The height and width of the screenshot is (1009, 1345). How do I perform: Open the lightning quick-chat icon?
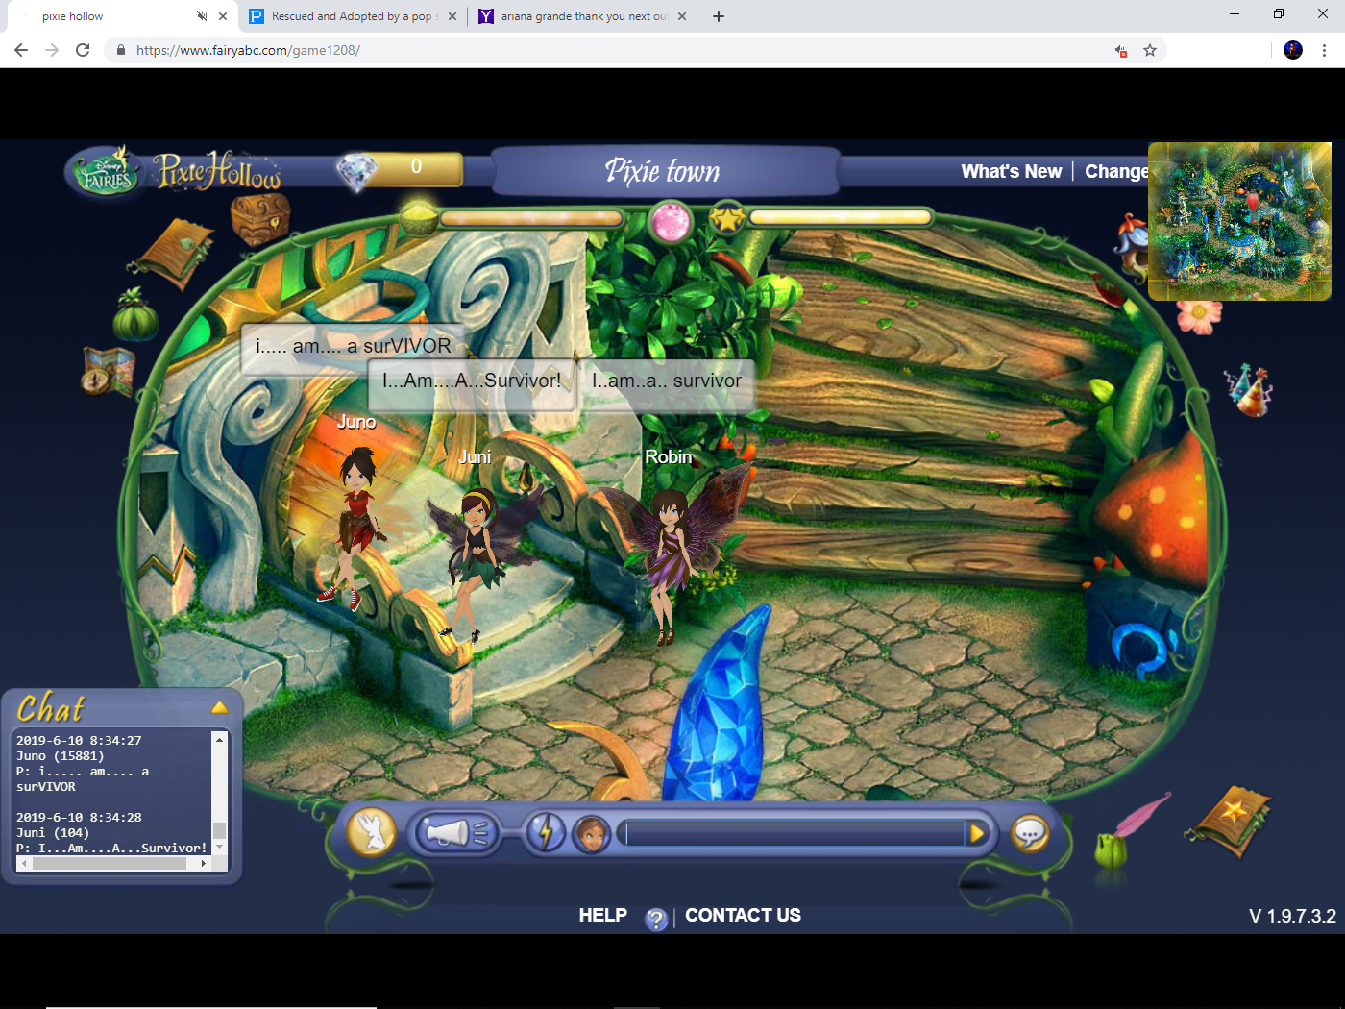click(x=546, y=832)
